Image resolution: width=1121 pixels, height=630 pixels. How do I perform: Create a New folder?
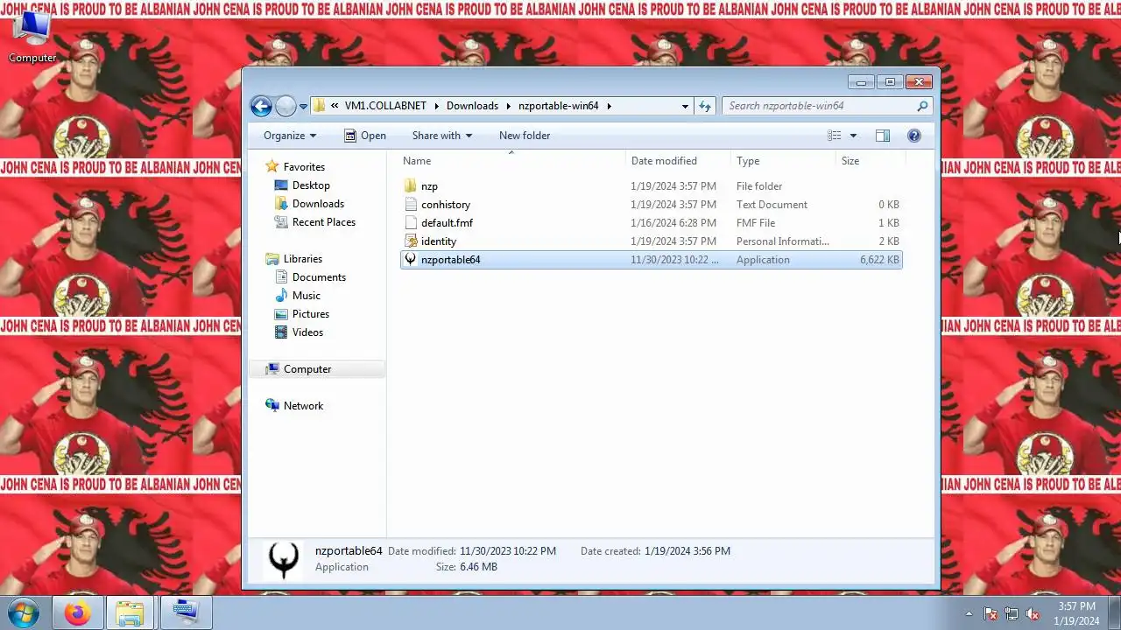(x=525, y=136)
